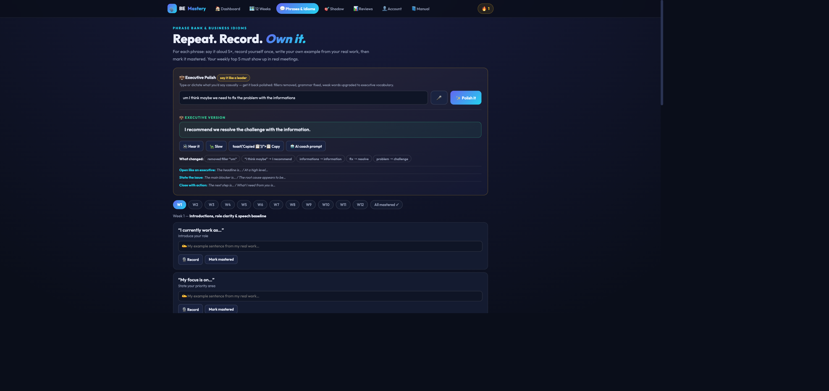Mark 'My focus is on' mastered
The height and width of the screenshot is (391, 829).
221,309
